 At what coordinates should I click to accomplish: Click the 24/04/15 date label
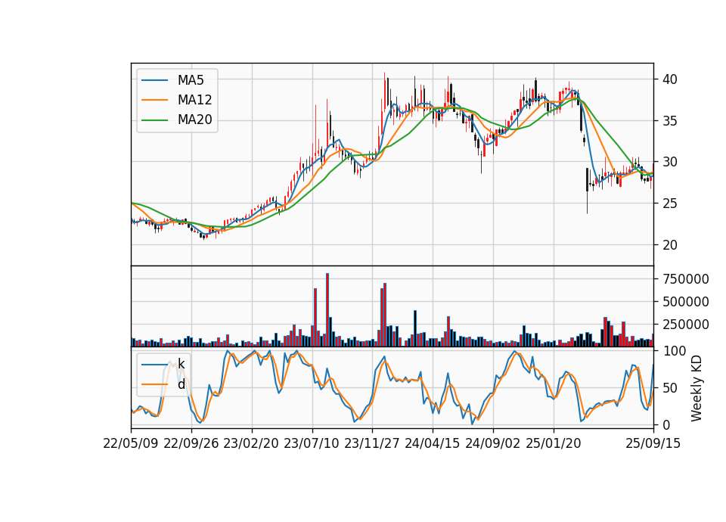pos(433,443)
